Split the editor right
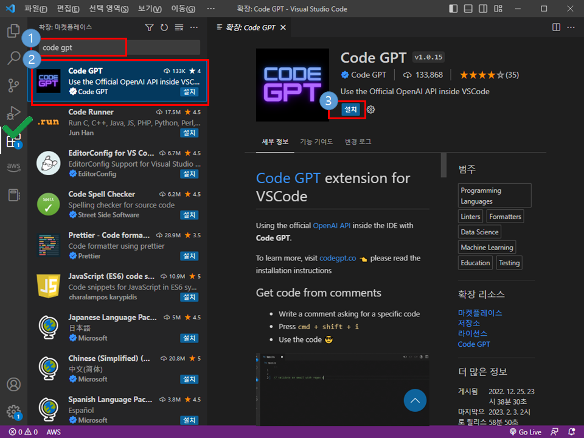The width and height of the screenshot is (584, 438). pos(556,27)
